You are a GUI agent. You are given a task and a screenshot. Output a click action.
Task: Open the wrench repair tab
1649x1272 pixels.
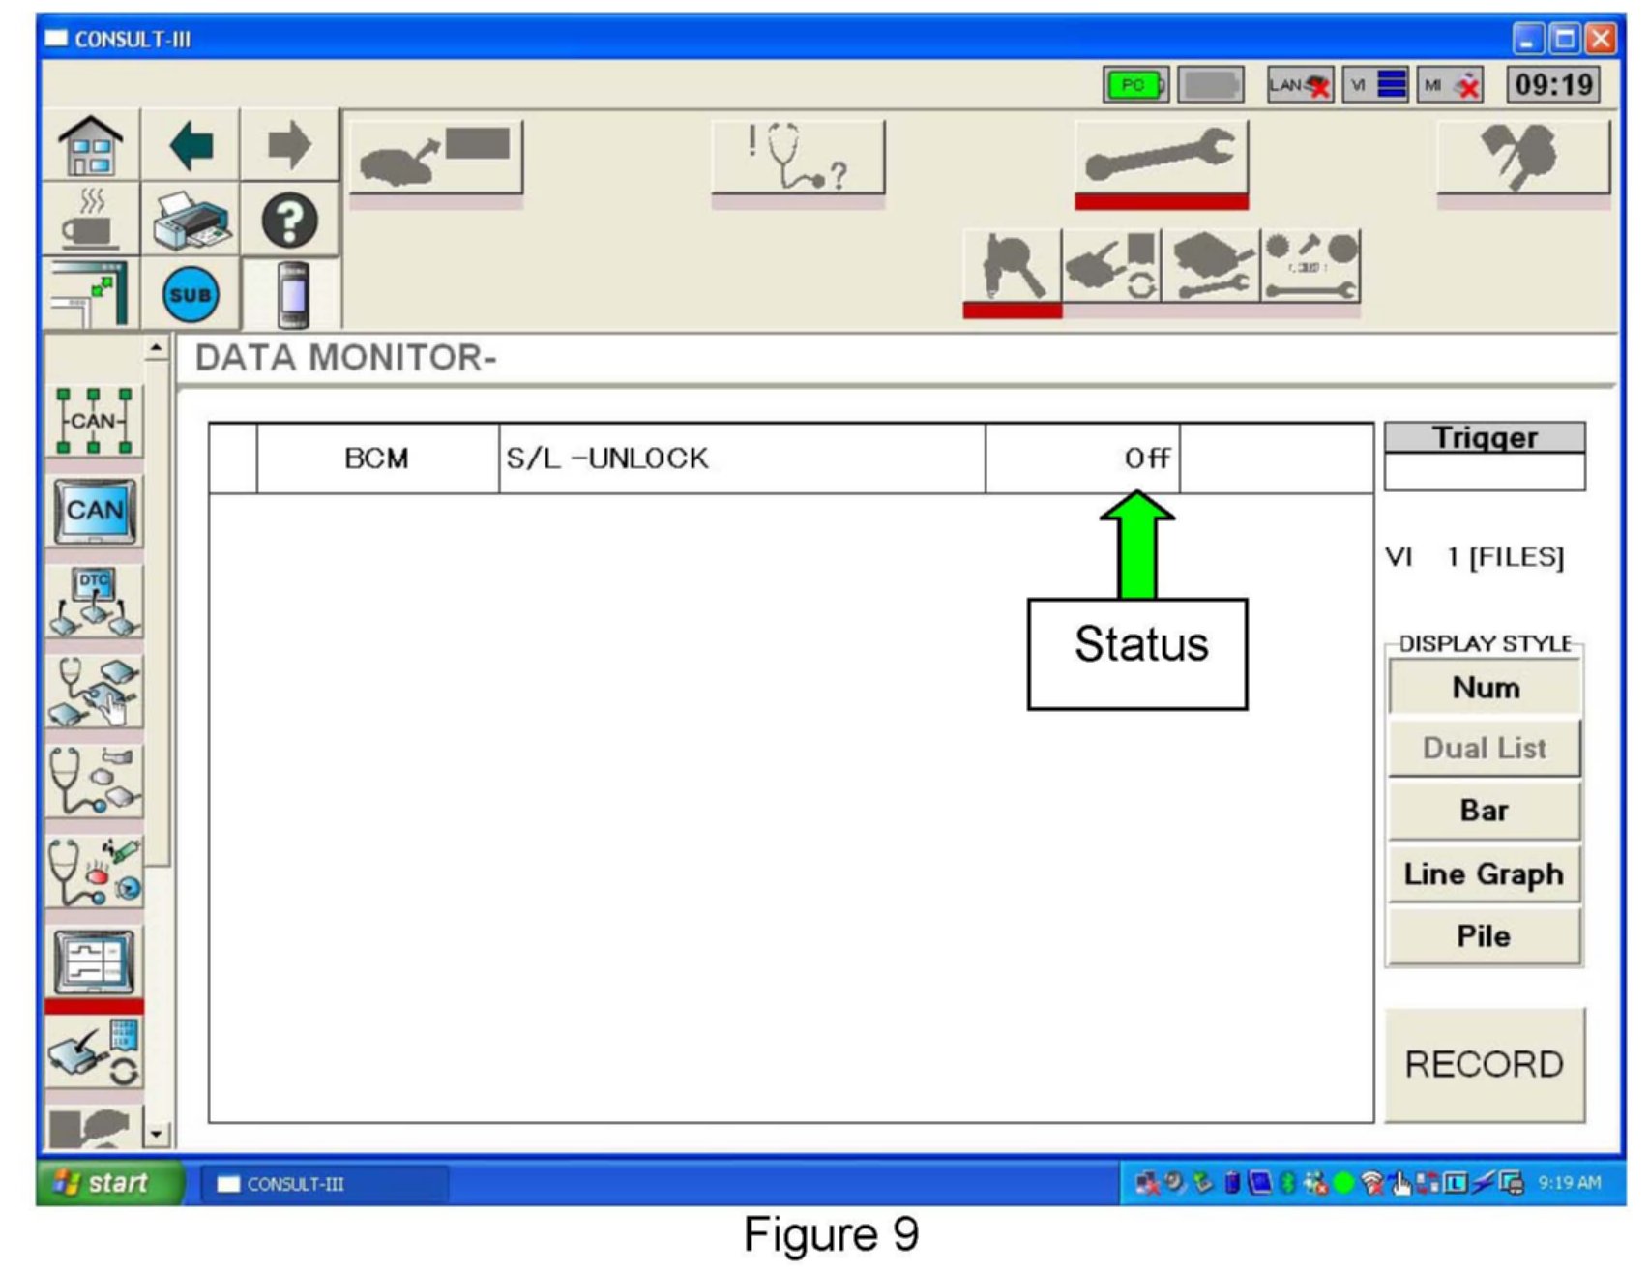(1161, 158)
